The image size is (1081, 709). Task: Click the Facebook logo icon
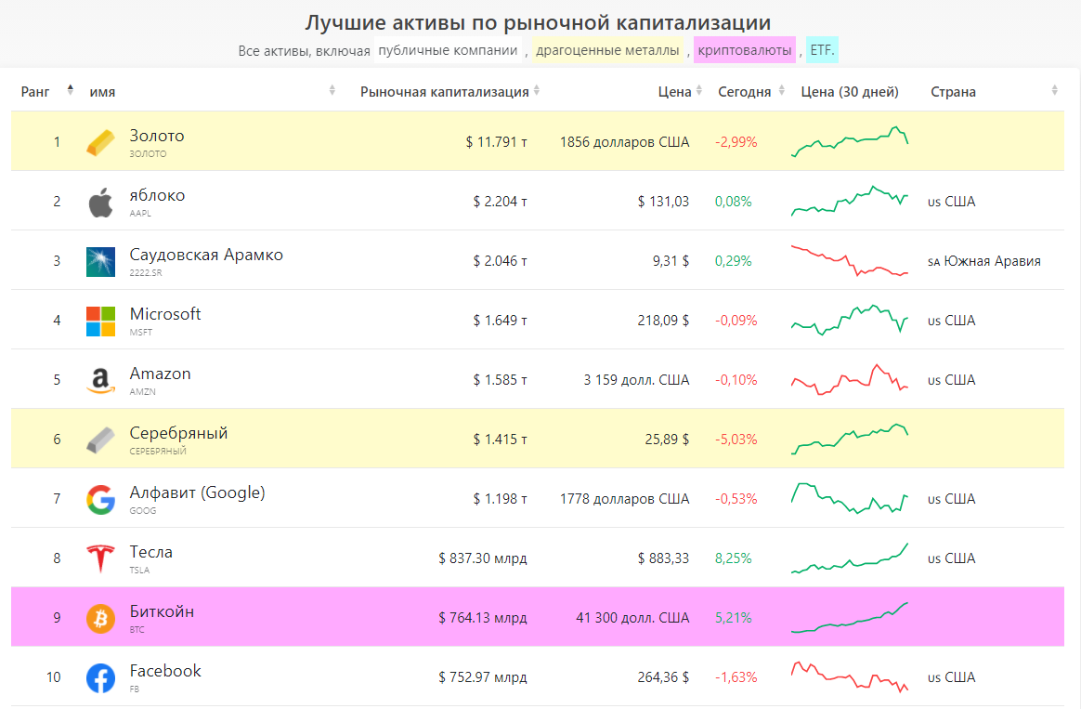coord(100,678)
